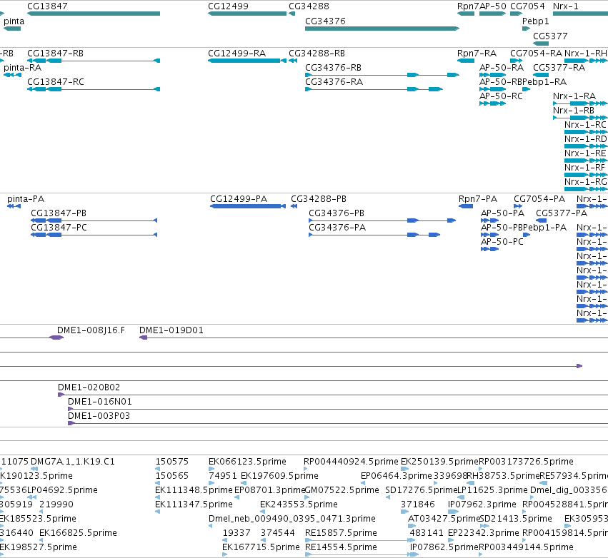Click the CG13847-PB protein label
This screenshot has height=558, width=608.
(x=59, y=213)
